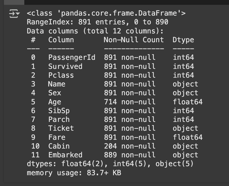Select the Ticket row label
The image size is (229, 186).
61,128
